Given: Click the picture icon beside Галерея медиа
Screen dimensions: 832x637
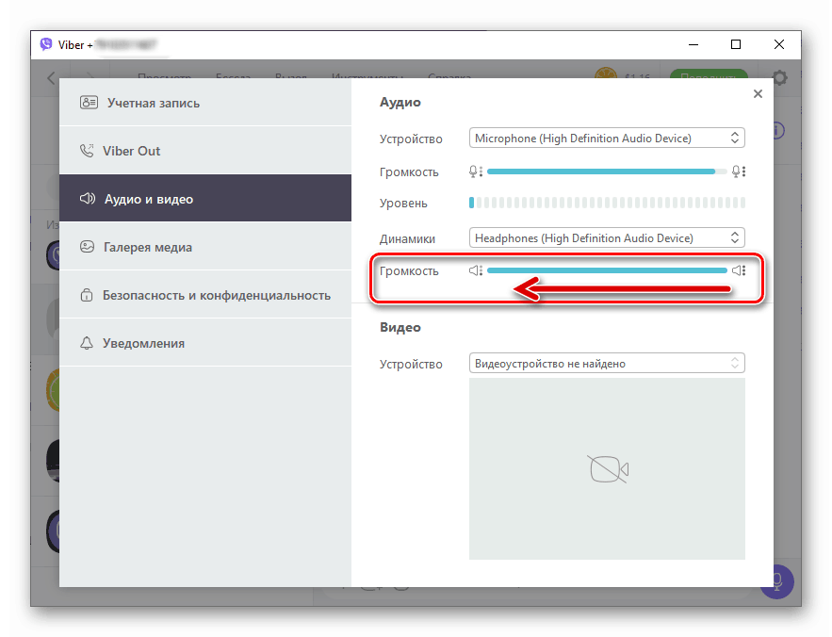Looking at the screenshot, I should pyautogui.click(x=87, y=246).
